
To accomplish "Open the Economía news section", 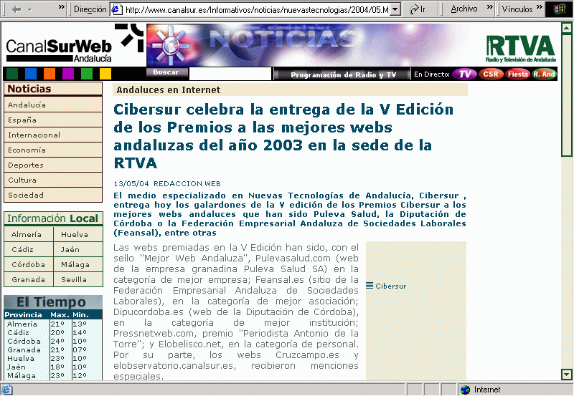I will (52, 150).
